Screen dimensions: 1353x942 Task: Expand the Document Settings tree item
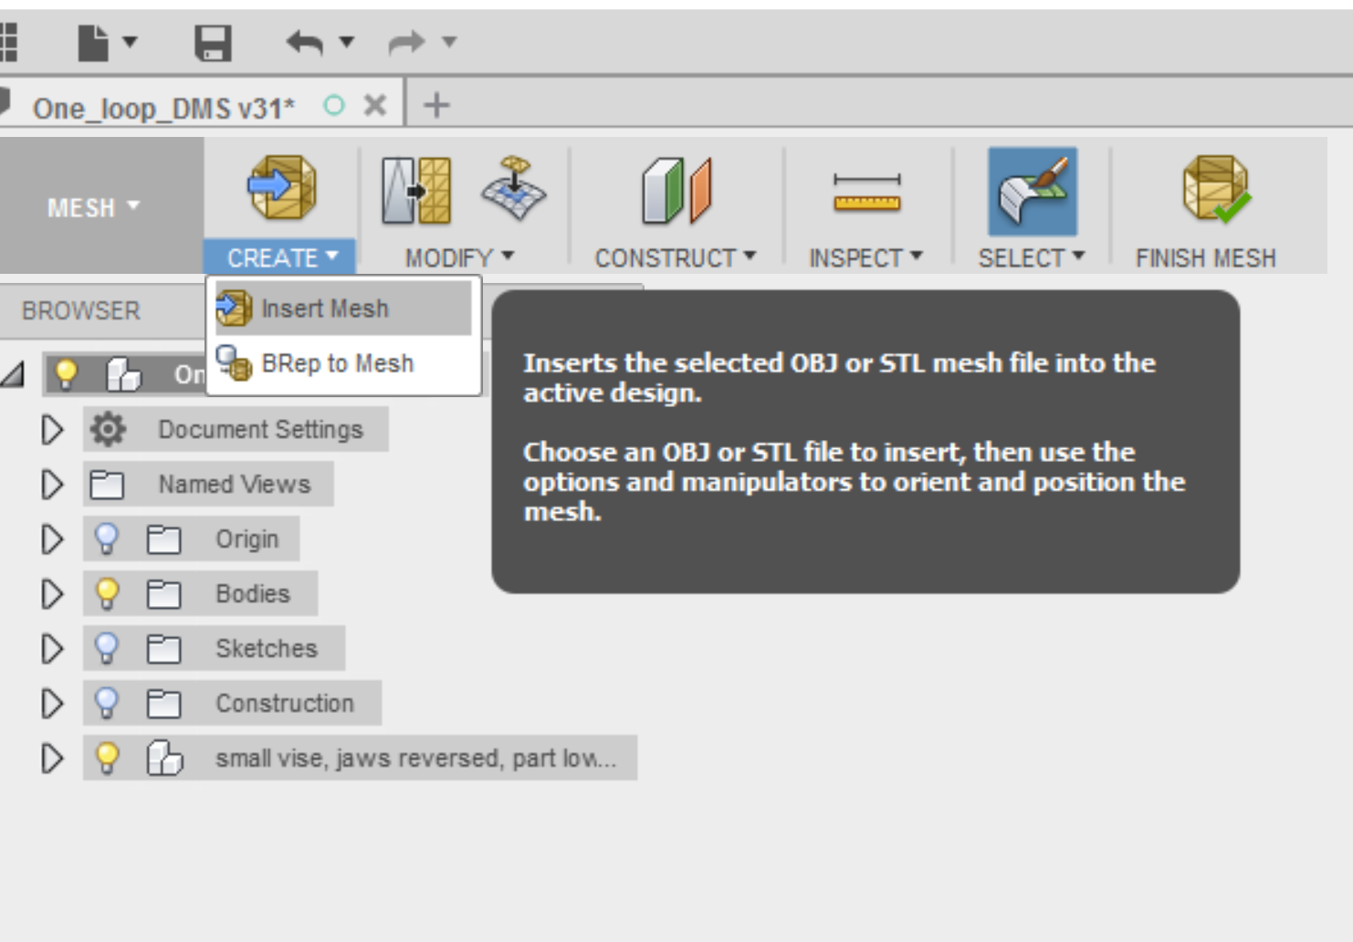point(51,429)
